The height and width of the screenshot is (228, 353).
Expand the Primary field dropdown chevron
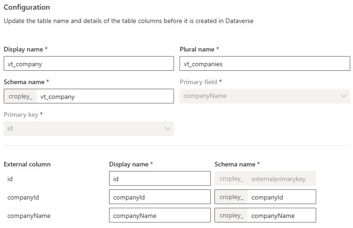pyautogui.click(x=343, y=96)
